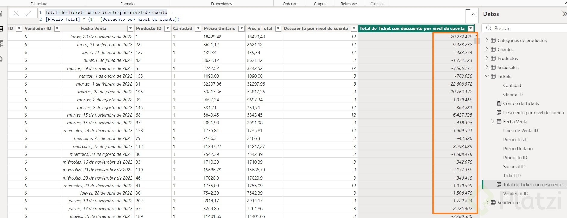Image resolution: width=567 pixels, height=218 pixels.
Task: Select the Cantidad field in the Tickets table
Action: click(512, 85)
